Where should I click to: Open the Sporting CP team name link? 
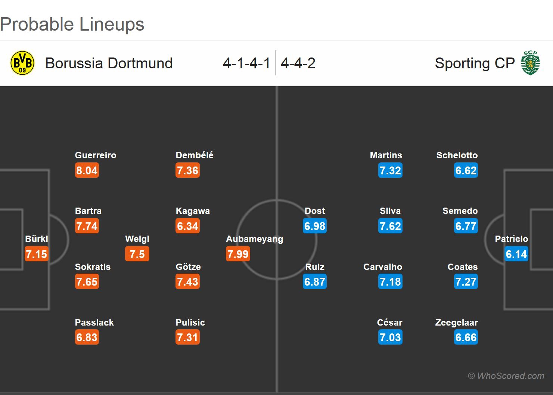click(475, 63)
